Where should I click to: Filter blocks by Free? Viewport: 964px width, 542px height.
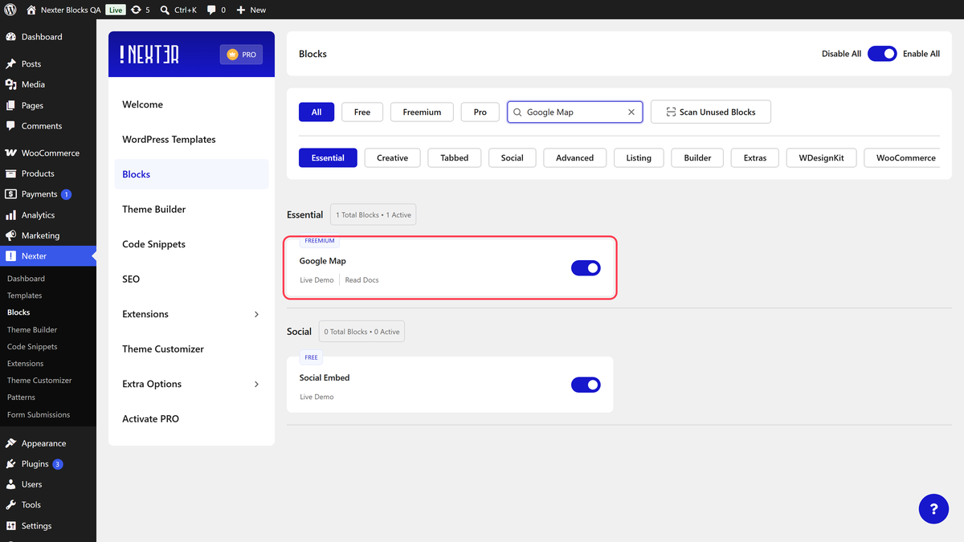tap(362, 112)
